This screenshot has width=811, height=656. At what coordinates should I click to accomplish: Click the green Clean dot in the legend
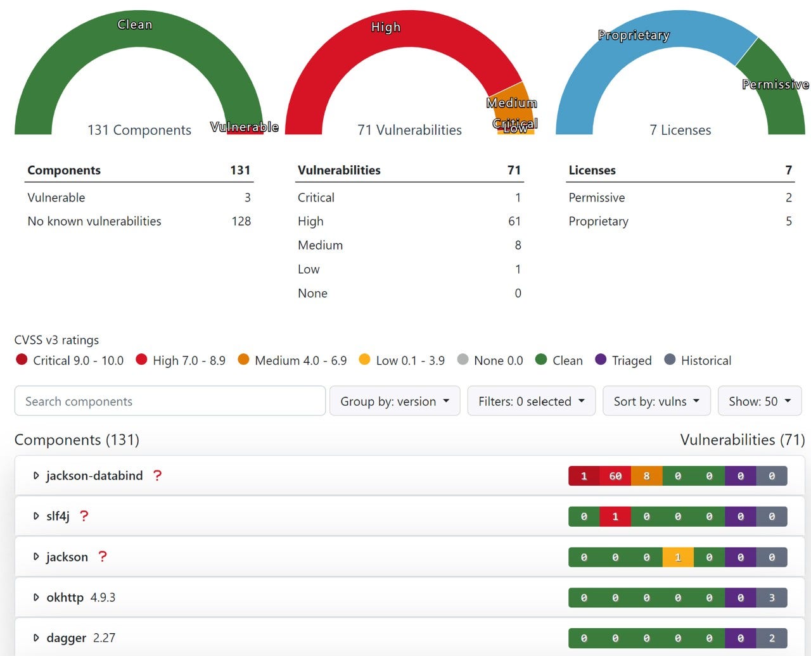tap(540, 359)
